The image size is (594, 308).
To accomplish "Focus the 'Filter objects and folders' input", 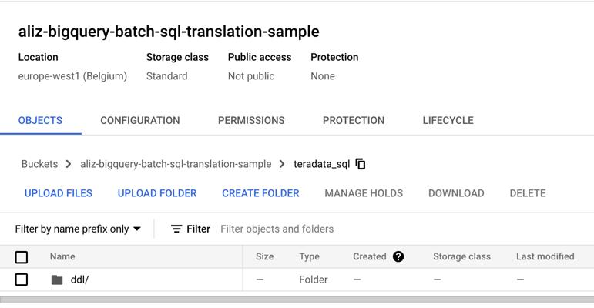I will click(x=277, y=229).
